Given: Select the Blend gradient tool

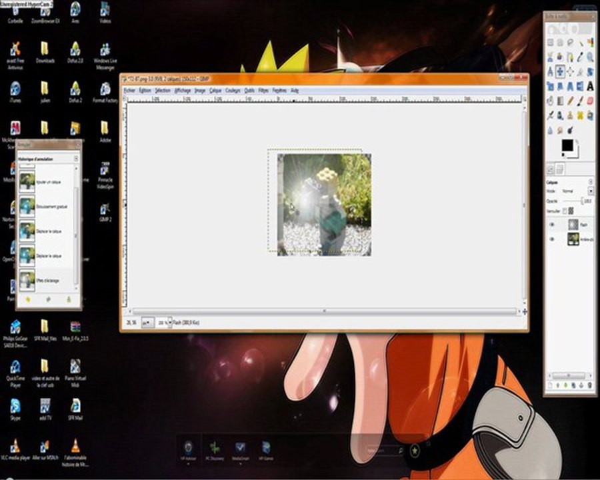Looking at the screenshot, I should (560, 101).
